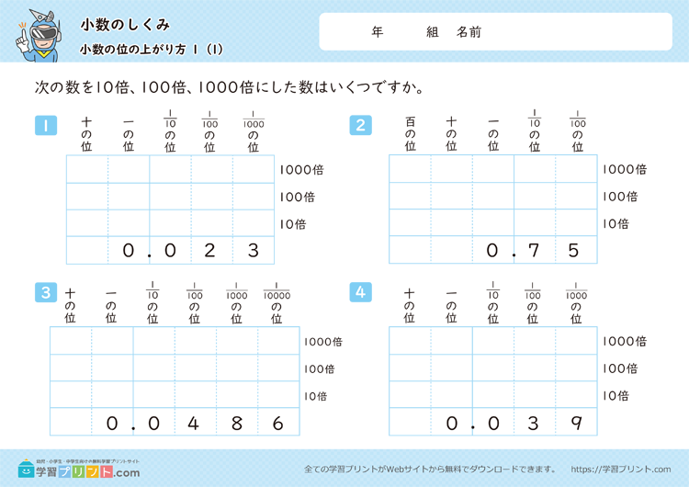Viewport: 689px width, 487px height.
Task: Click the 1/1000の位 column header in problem 1
Action: 254,131
